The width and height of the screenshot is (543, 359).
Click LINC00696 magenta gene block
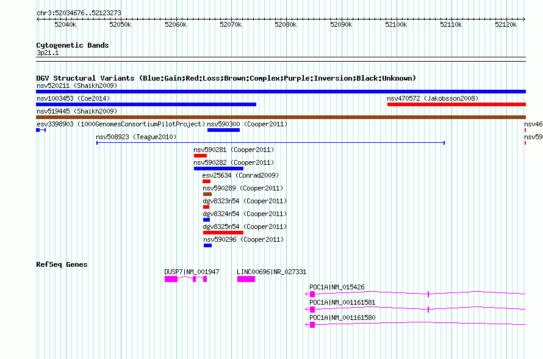246,279
